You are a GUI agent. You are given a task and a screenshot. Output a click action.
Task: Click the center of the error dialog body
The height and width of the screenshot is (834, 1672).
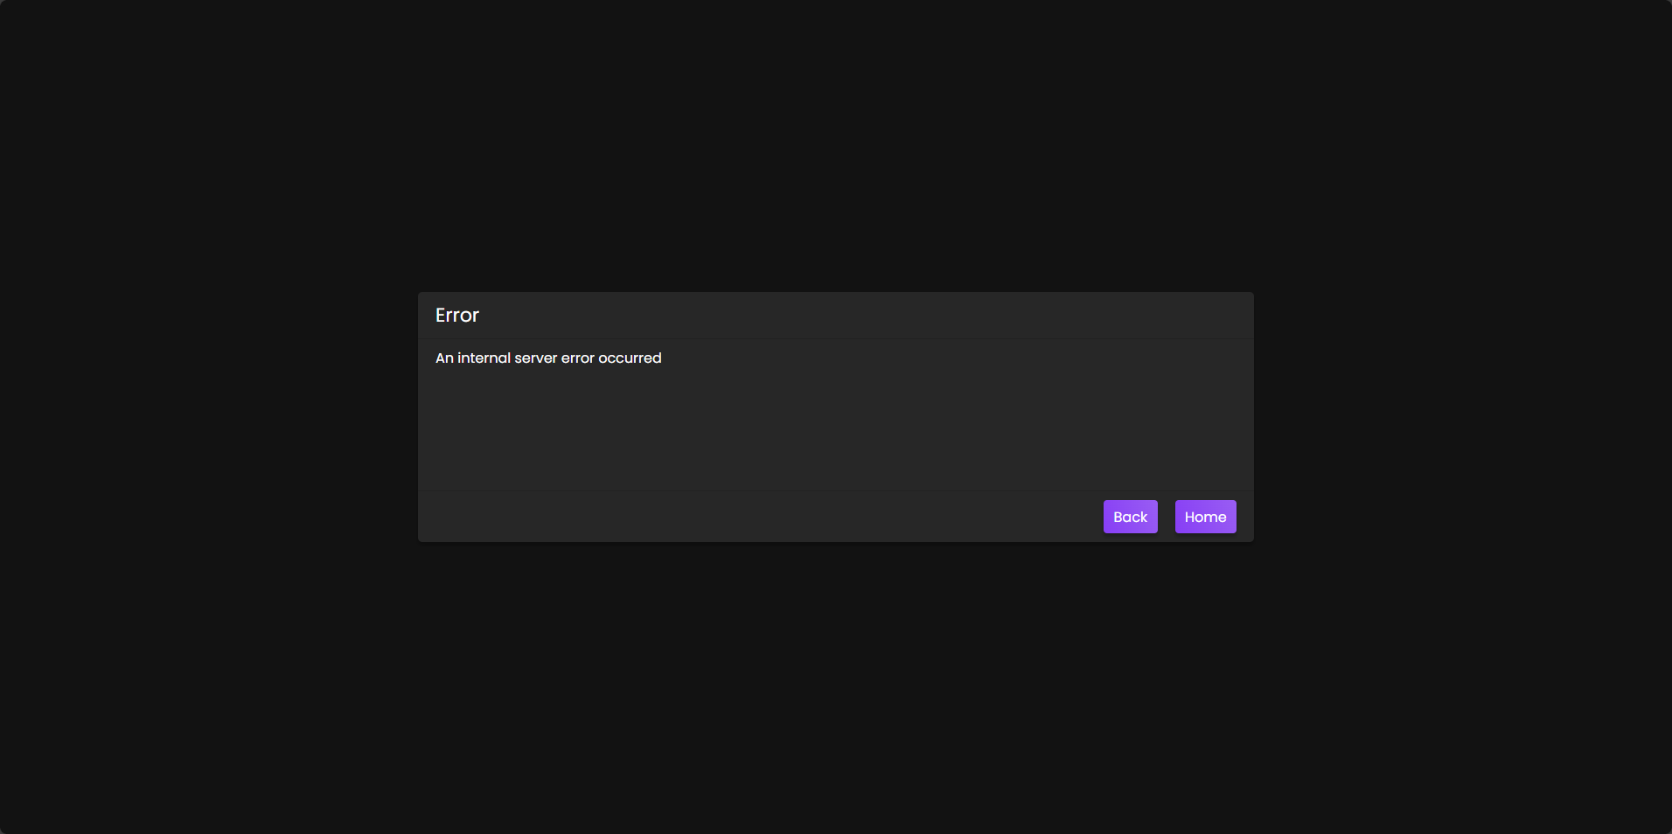(836, 415)
